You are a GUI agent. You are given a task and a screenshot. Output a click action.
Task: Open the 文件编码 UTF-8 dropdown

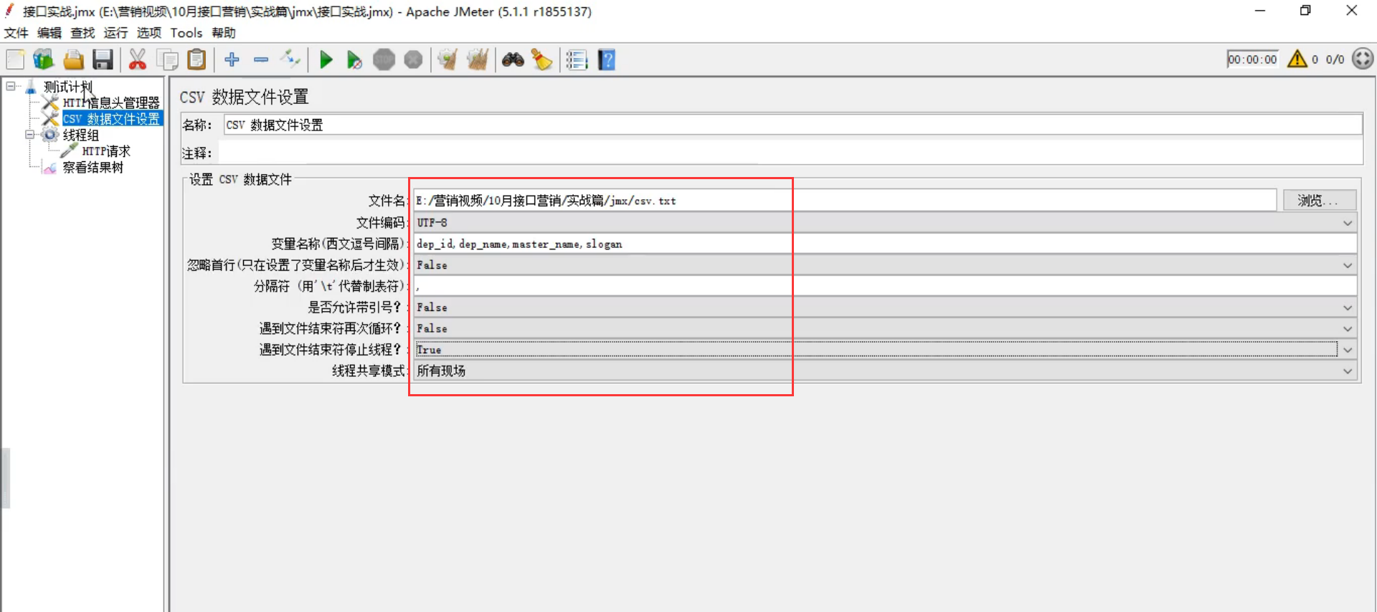(x=885, y=223)
